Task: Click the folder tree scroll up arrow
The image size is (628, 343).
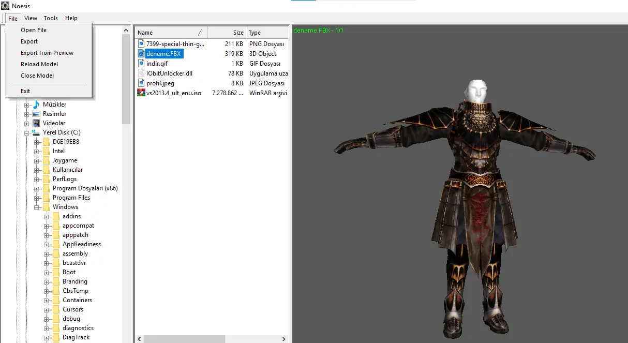Action: 126,31
